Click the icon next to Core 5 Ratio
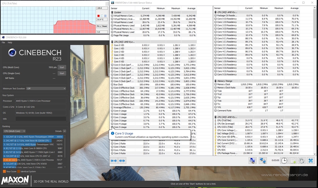This screenshot has width=318, height=188. click(x=112, y=153)
